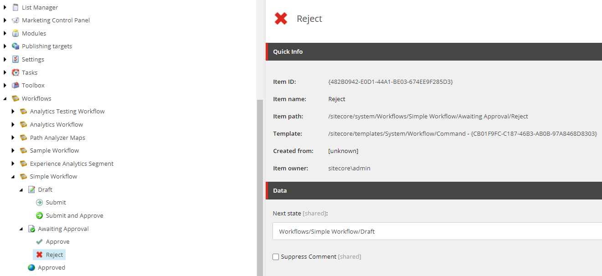Open the Marketing Control Panel item

pyautogui.click(x=56, y=20)
